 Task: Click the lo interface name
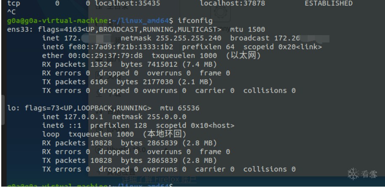click(12, 108)
